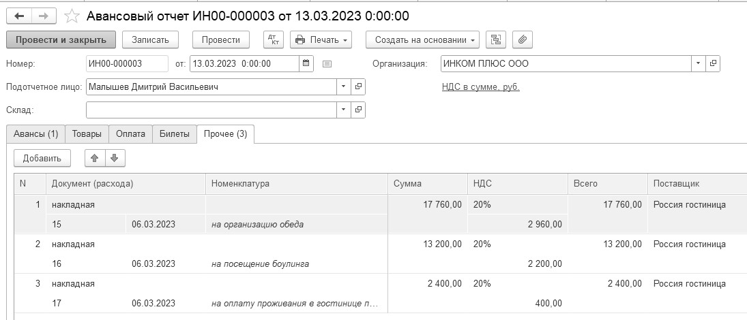Go forward with the right arrow
The image size is (747, 320).
pos(43,15)
